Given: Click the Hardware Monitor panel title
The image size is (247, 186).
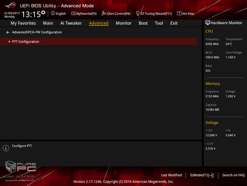Looking at the screenshot, I should click(x=226, y=23).
